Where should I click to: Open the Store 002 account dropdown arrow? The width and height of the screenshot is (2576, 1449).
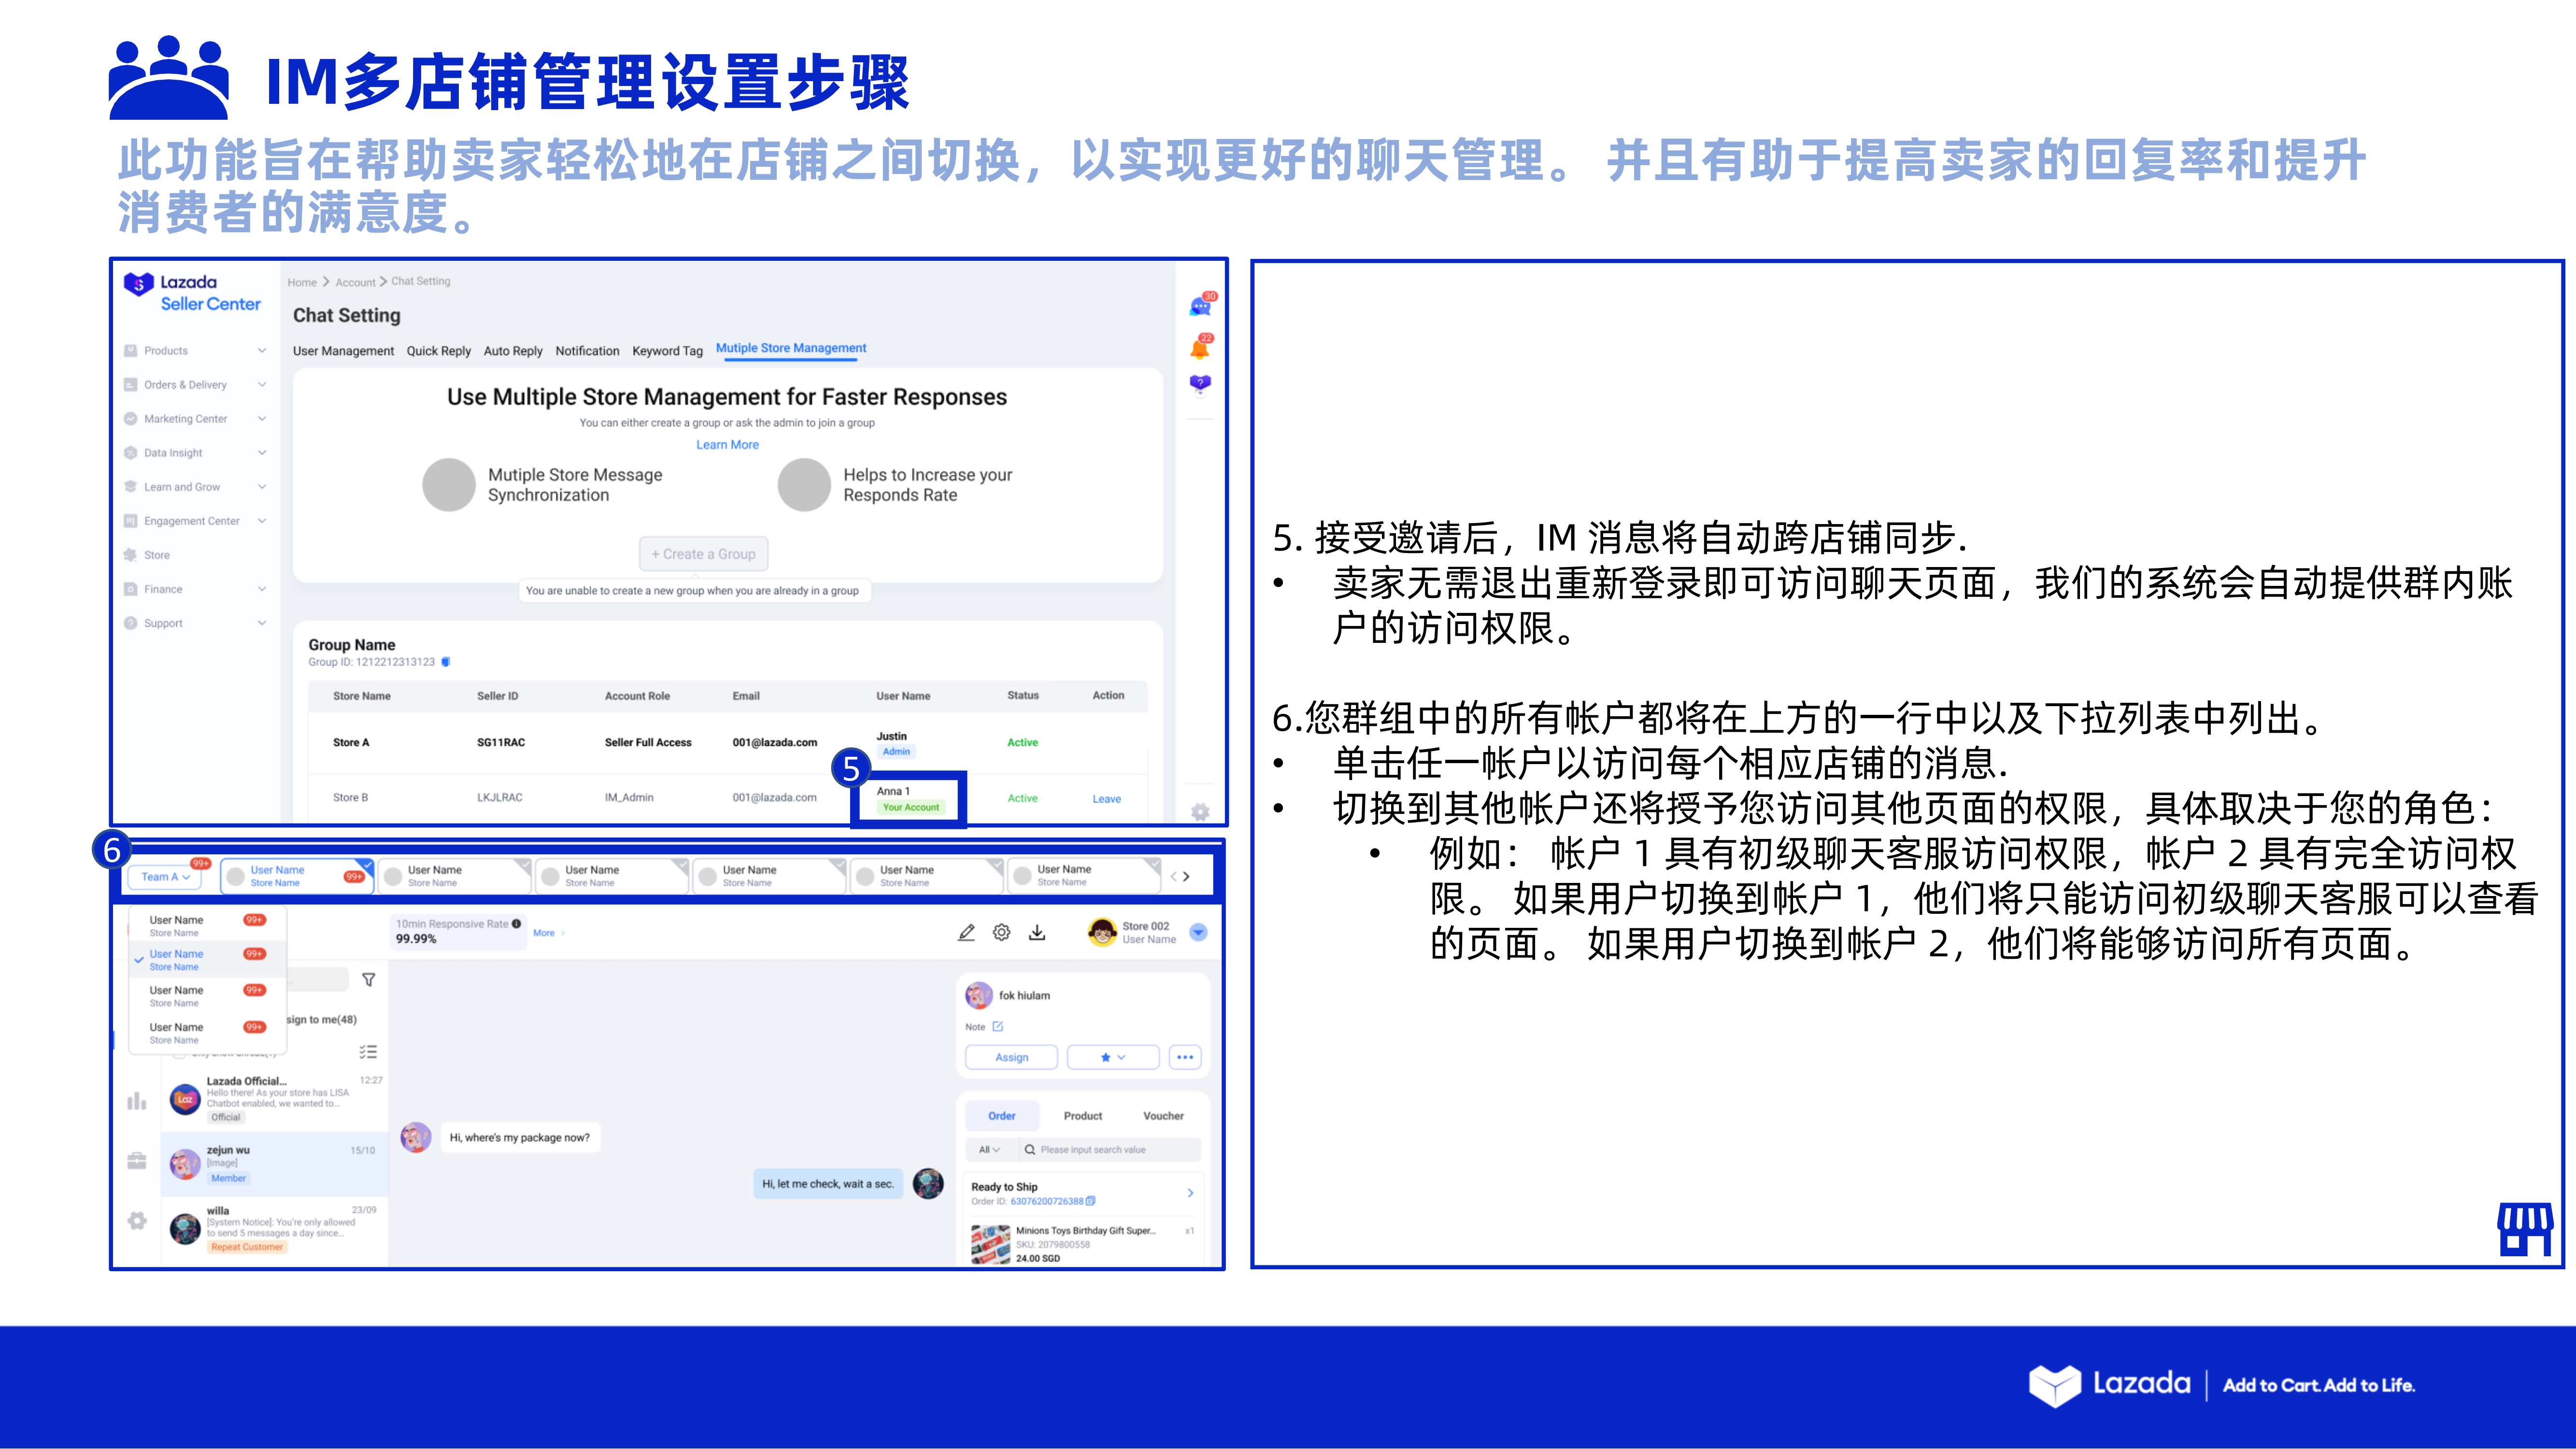pyautogui.click(x=1198, y=932)
